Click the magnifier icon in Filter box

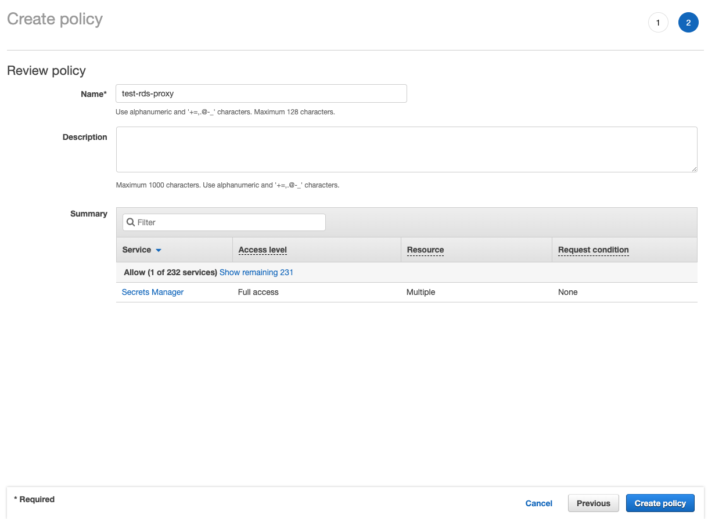131,222
